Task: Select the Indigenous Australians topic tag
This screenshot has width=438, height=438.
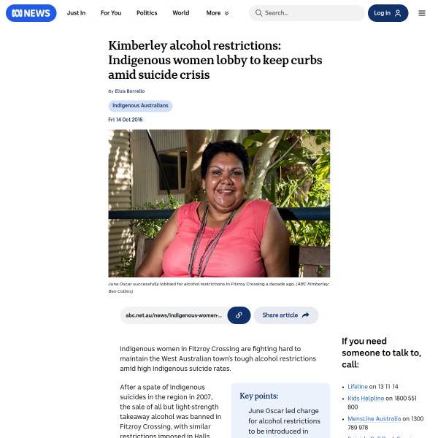Action: coord(140,106)
